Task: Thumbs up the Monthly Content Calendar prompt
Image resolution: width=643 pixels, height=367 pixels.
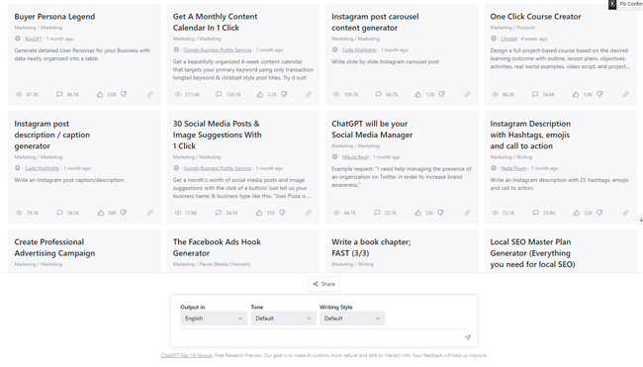Action: 260,94
